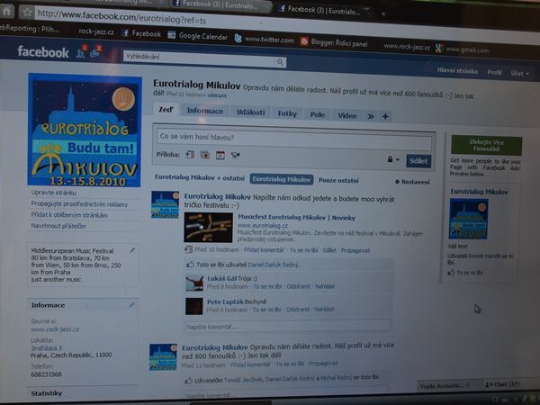The width and height of the screenshot is (540, 405).
Task: Click the Facebook logo
Action: pyautogui.click(x=43, y=52)
